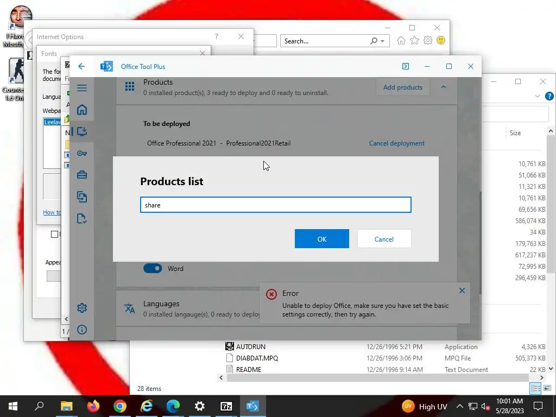The width and height of the screenshot is (556, 417).
Task: Open File Explorer from taskbar
Action: point(66,406)
